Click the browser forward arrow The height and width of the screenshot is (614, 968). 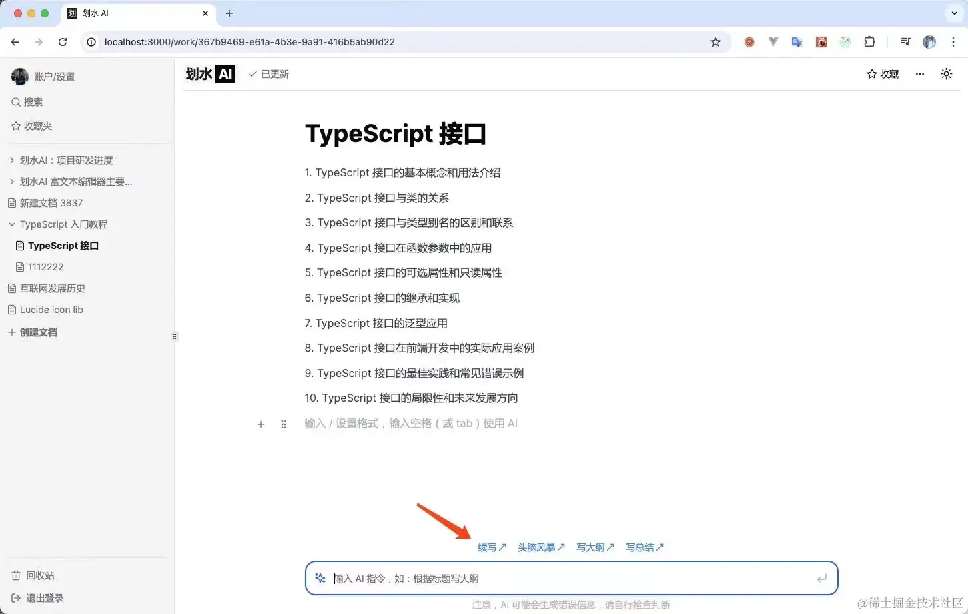[x=39, y=42]
